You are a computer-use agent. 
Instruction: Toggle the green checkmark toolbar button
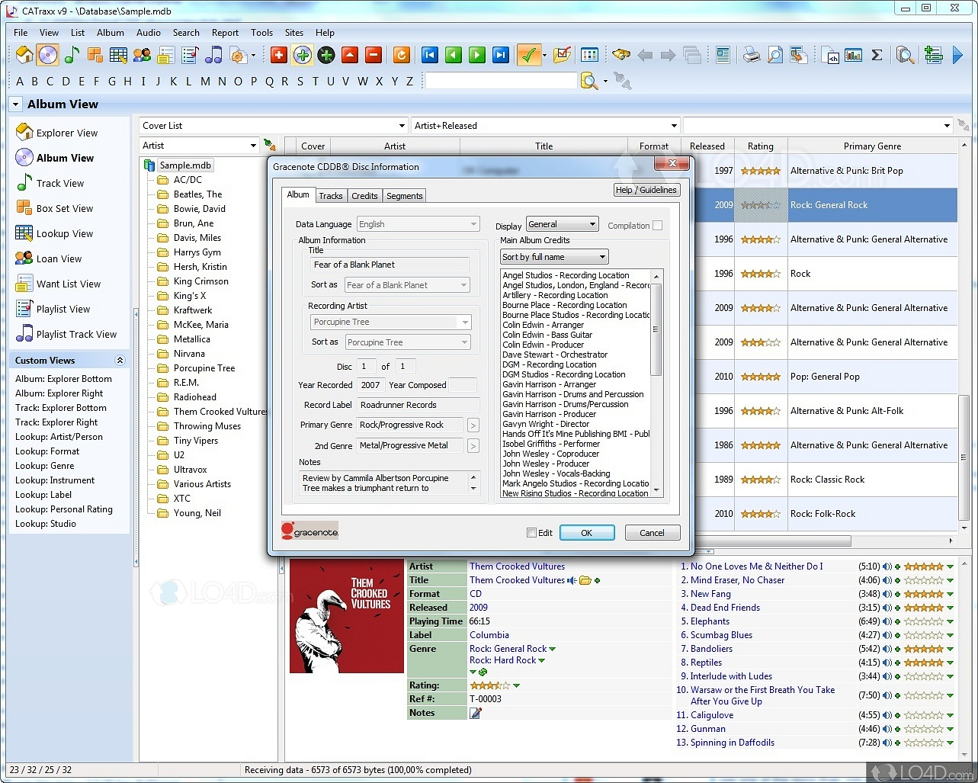(527, 55)
